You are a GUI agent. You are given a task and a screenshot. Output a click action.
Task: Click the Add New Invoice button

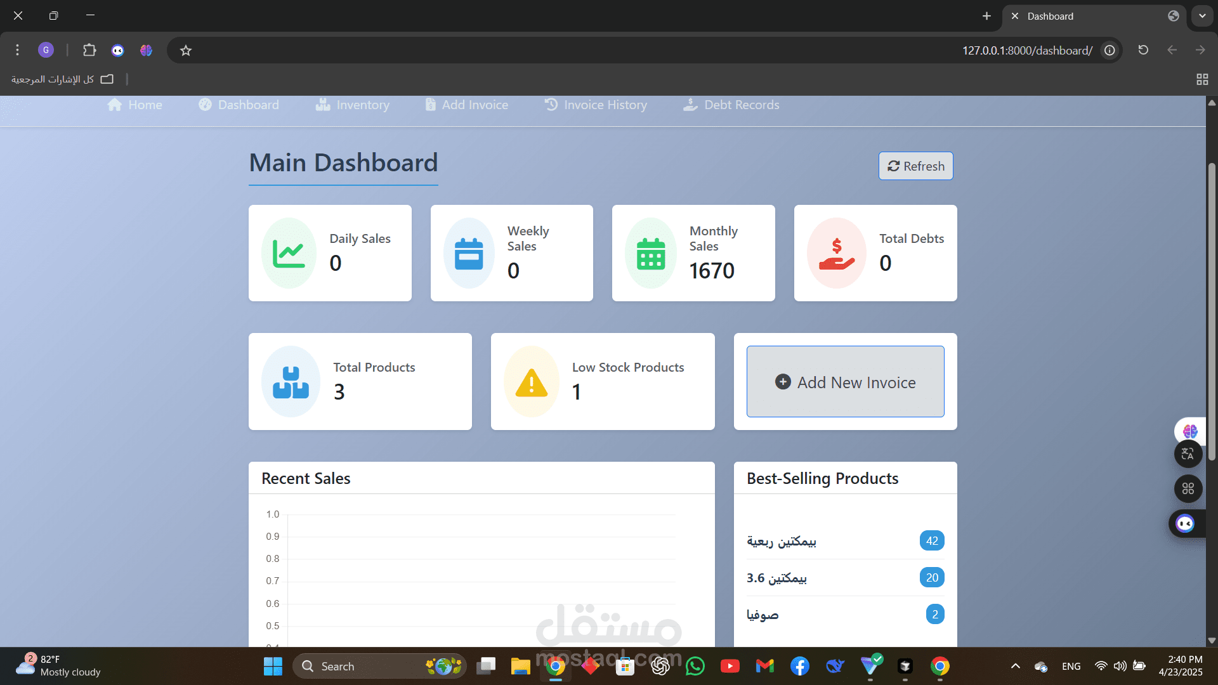(845, 382)
